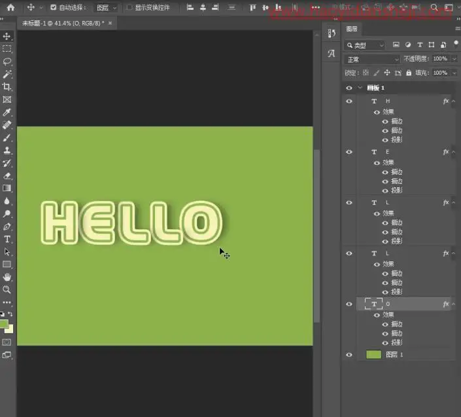Screen dimensions: 461x417
Task: Select the Crop tool
Action: 7,87
